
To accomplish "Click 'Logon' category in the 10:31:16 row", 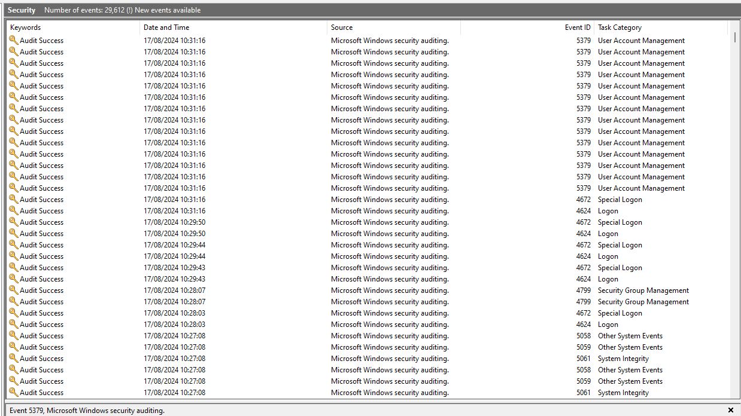I will pos(608,211).
